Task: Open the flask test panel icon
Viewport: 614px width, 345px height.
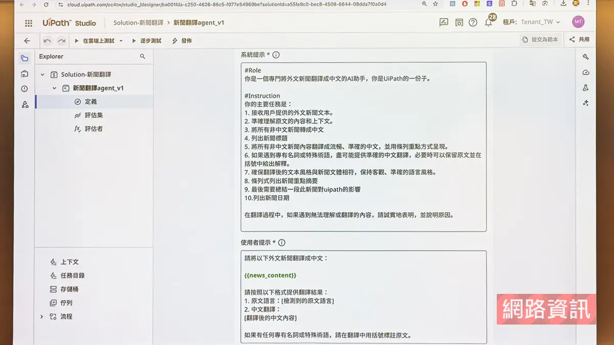Action: click(x=586, y=88)
